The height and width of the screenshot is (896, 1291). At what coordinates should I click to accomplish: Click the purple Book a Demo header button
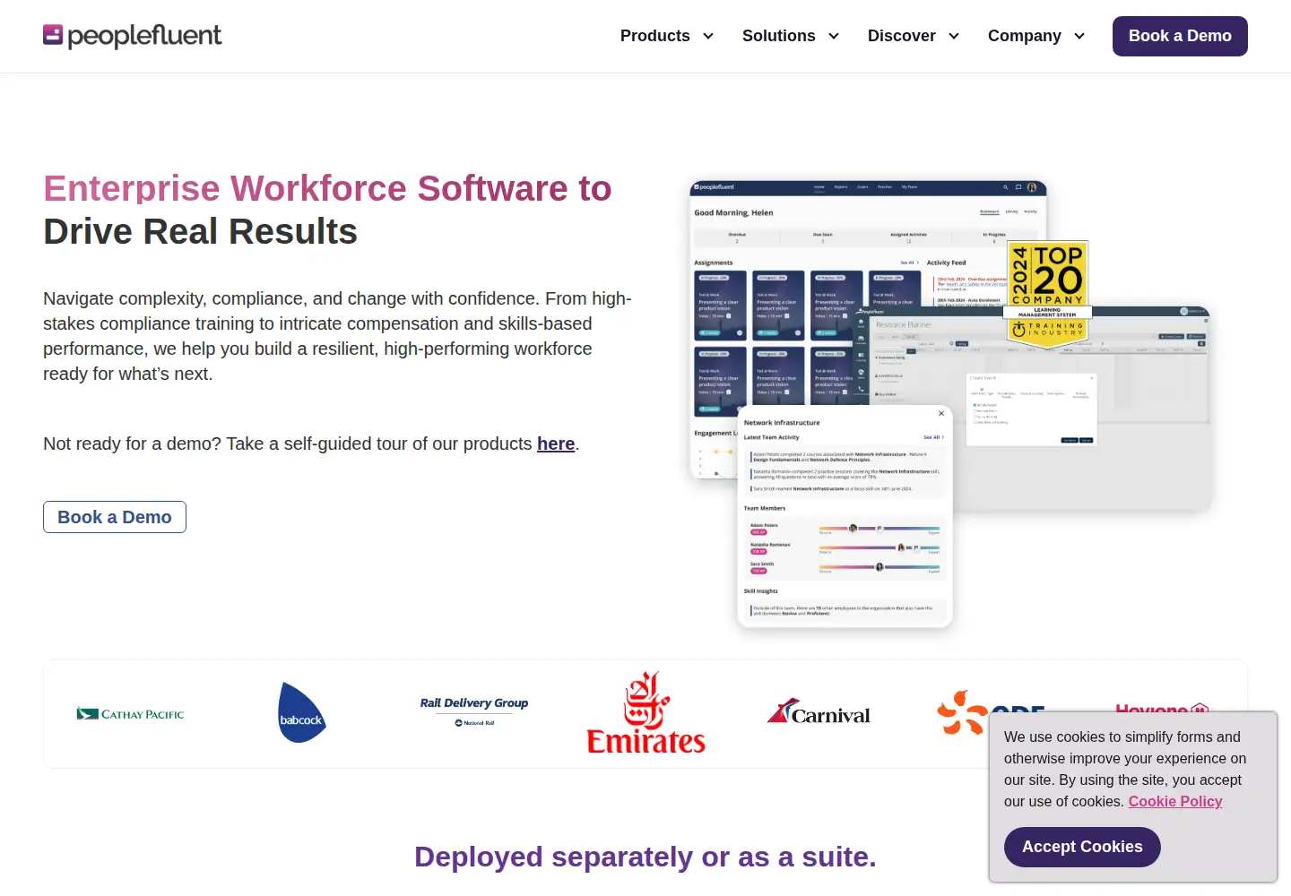(1180, 36)
